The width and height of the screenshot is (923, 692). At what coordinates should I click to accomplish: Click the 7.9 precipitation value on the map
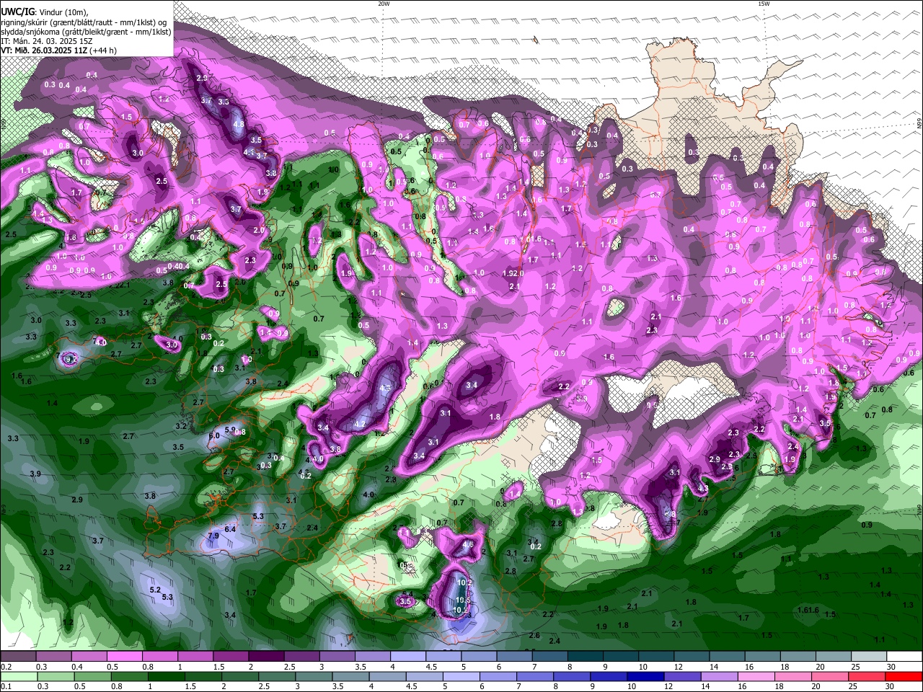[213, 536]
